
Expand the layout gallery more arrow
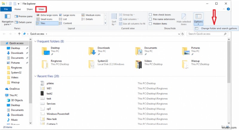(x=105, y=23)
